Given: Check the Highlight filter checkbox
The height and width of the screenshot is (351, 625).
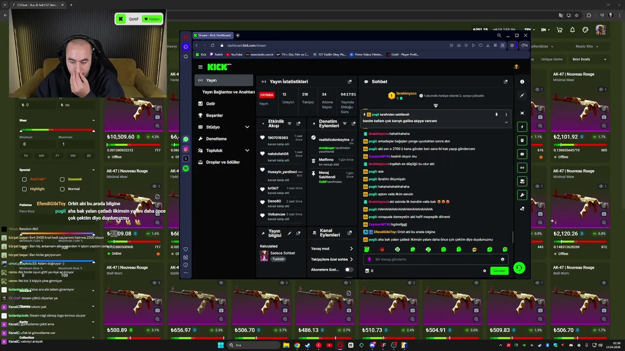Looking at the screenshot, I should point(24,189).
